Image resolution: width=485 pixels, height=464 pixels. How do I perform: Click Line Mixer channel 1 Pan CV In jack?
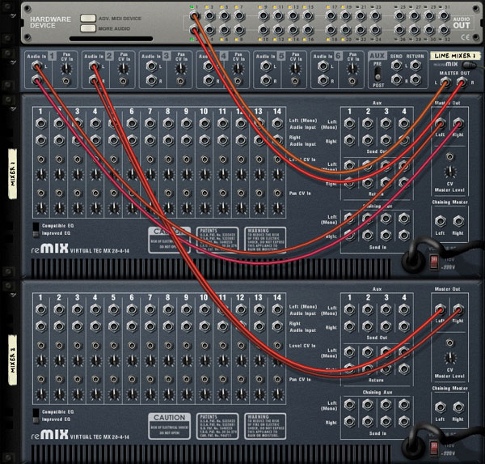click(66, 81)
